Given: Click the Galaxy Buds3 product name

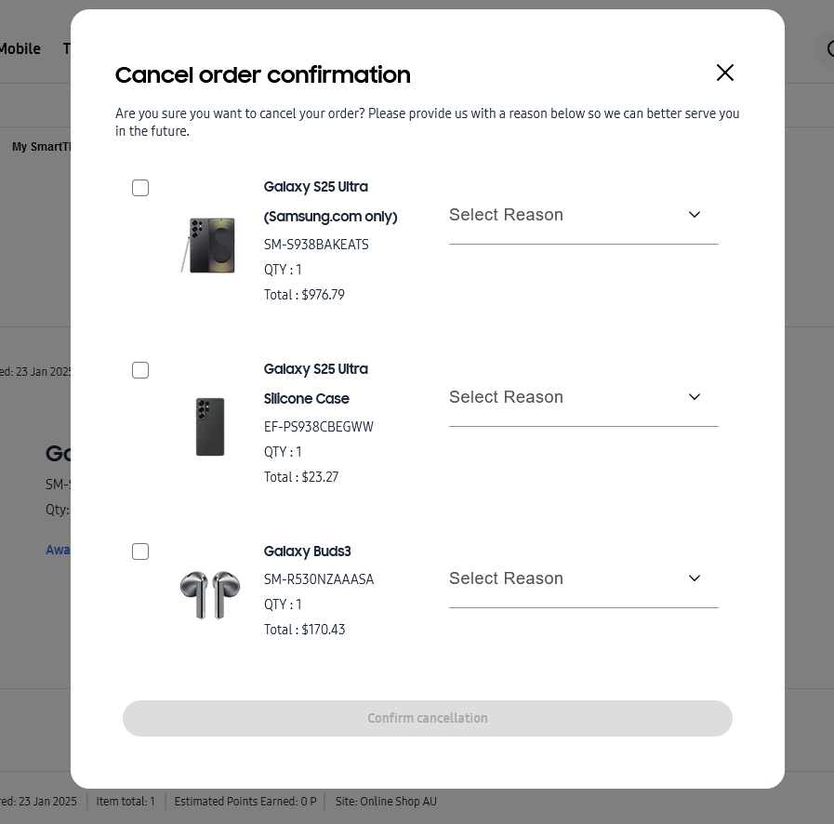Looking at the screenshot, I should (308, 552).
